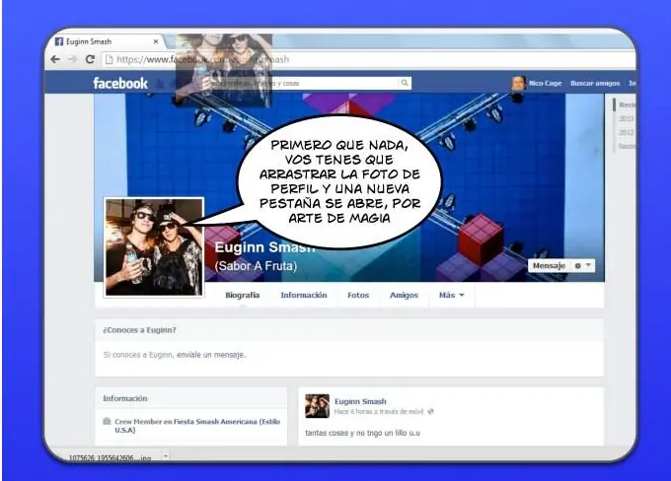The width and height of the screenshot is (671, 481).
Task: Click Buscar amigos link
Action: click(x=595, y=83)
